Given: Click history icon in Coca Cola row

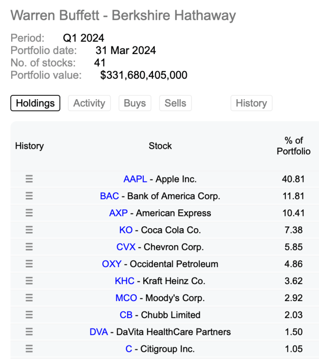Looking at the screenshot, I should tap(29, 230).
